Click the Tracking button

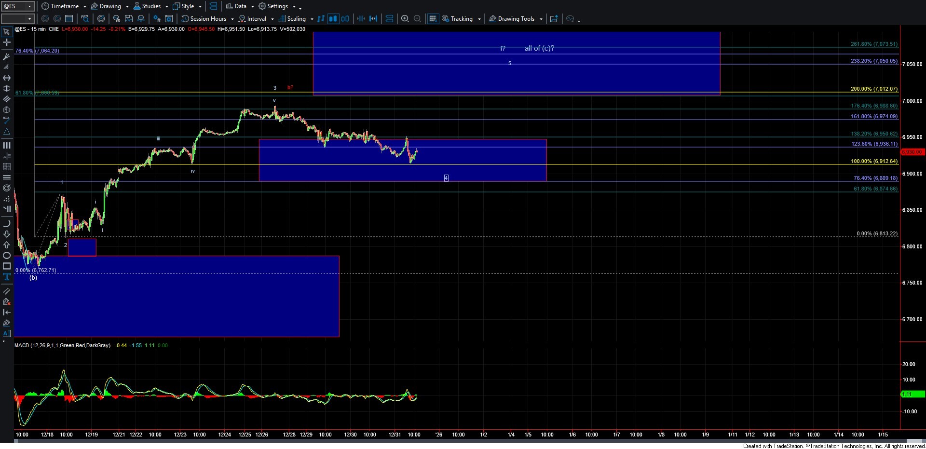click(x=462, y=19)
